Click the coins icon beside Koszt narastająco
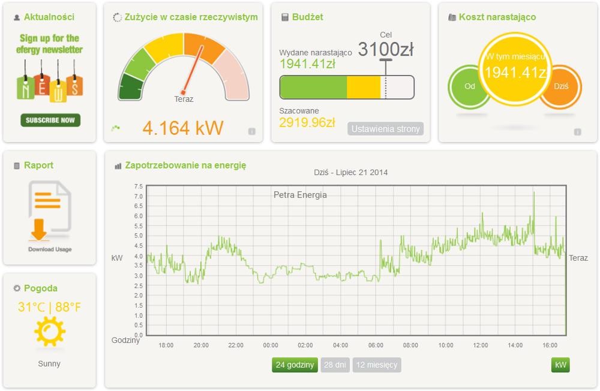 452,17
